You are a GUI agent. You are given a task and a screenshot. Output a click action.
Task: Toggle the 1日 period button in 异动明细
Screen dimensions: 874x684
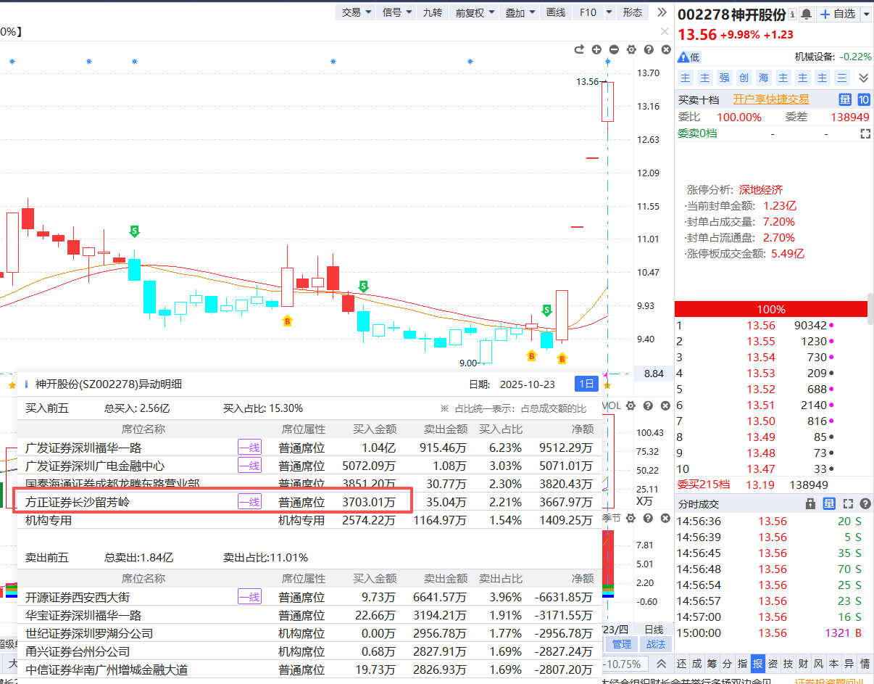point(586,384)
